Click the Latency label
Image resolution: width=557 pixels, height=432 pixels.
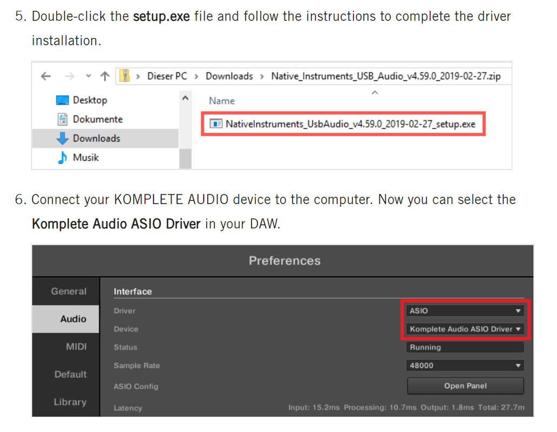tap(128, 408)
